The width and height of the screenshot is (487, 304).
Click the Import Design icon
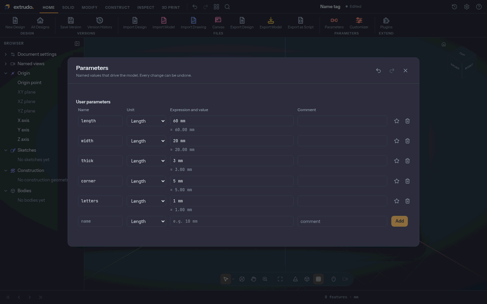click(x=135, y=20)
